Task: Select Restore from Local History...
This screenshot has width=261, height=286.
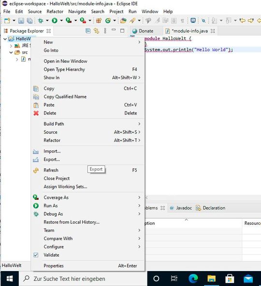Action: 88,222
